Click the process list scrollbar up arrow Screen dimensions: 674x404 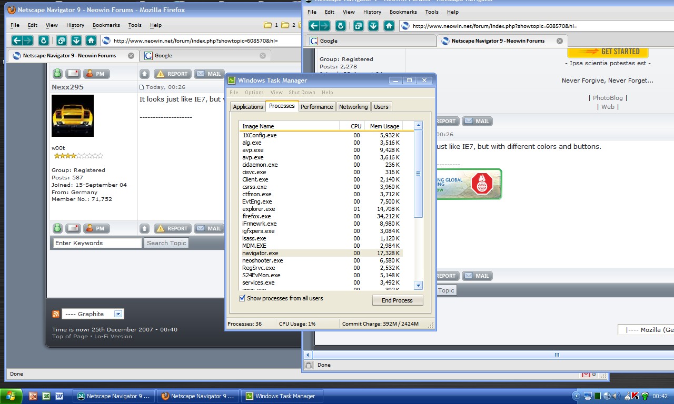419,126
